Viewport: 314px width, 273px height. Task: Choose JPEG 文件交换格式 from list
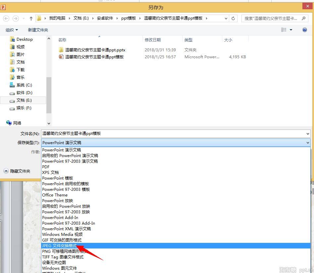coord(176,246)
